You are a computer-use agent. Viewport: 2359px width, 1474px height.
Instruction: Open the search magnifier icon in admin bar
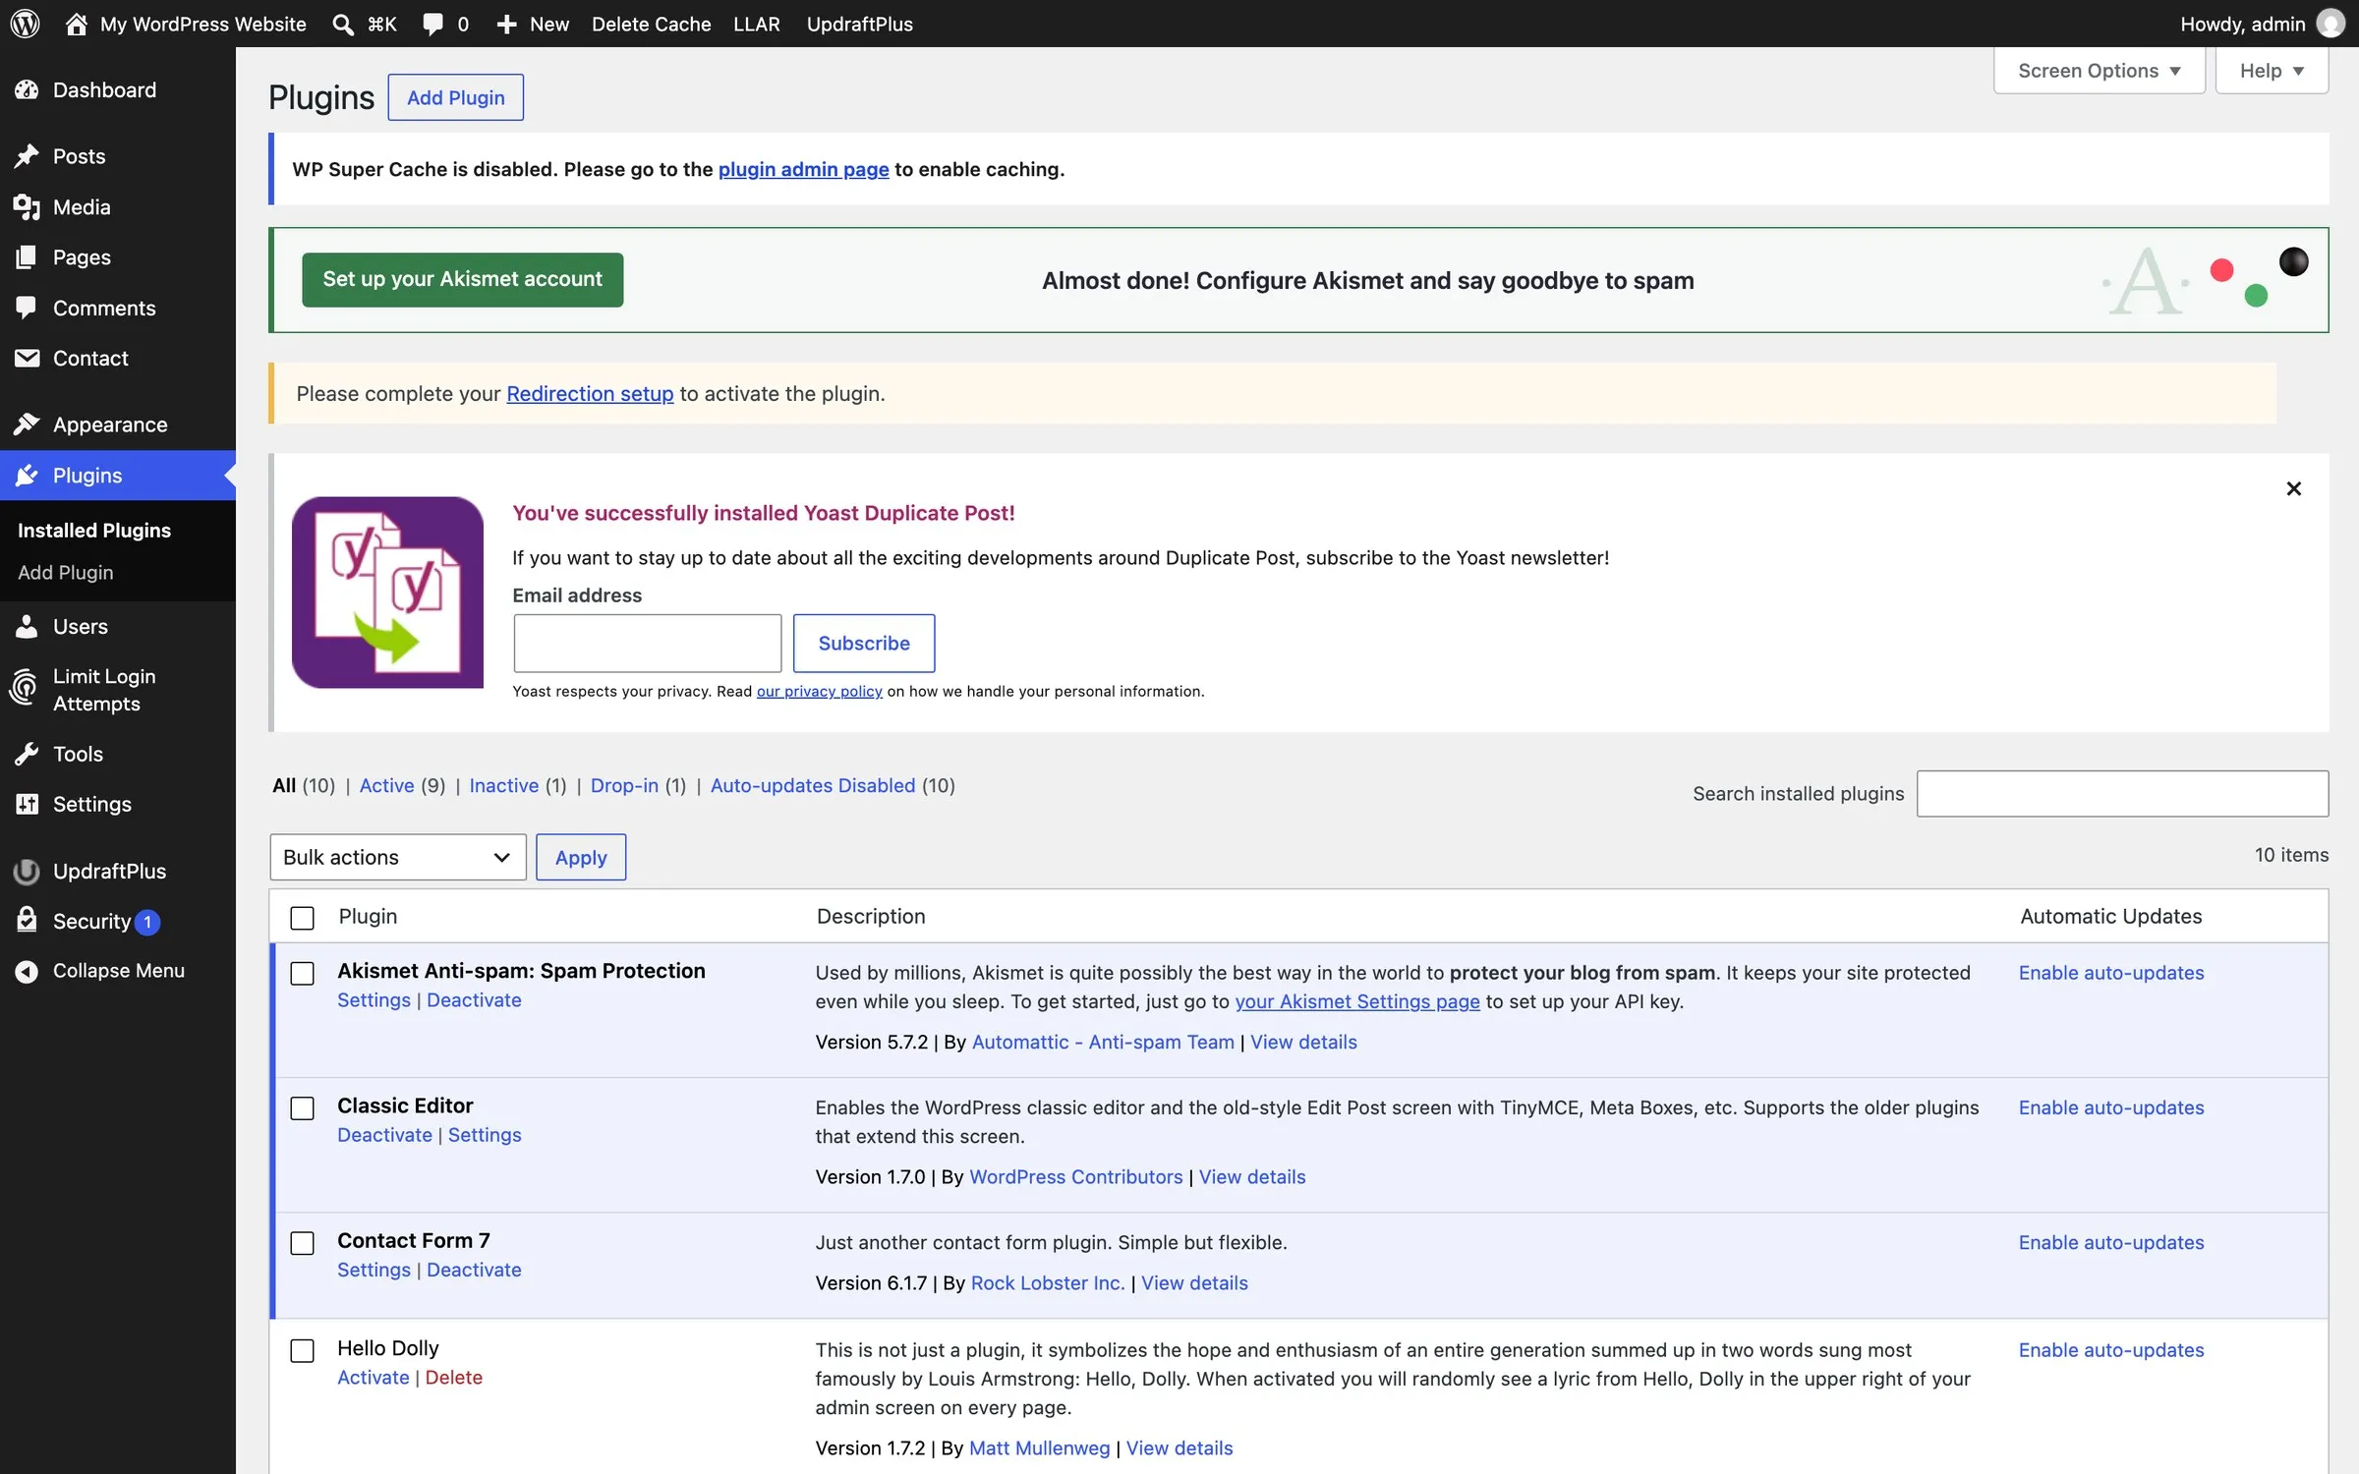tap(343, 25)
